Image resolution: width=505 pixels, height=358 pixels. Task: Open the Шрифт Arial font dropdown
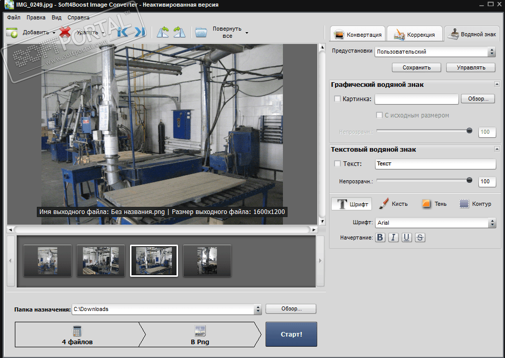pos(435,223)
